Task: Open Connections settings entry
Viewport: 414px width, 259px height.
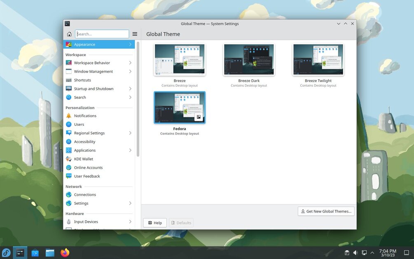Action: coord(99,195)
